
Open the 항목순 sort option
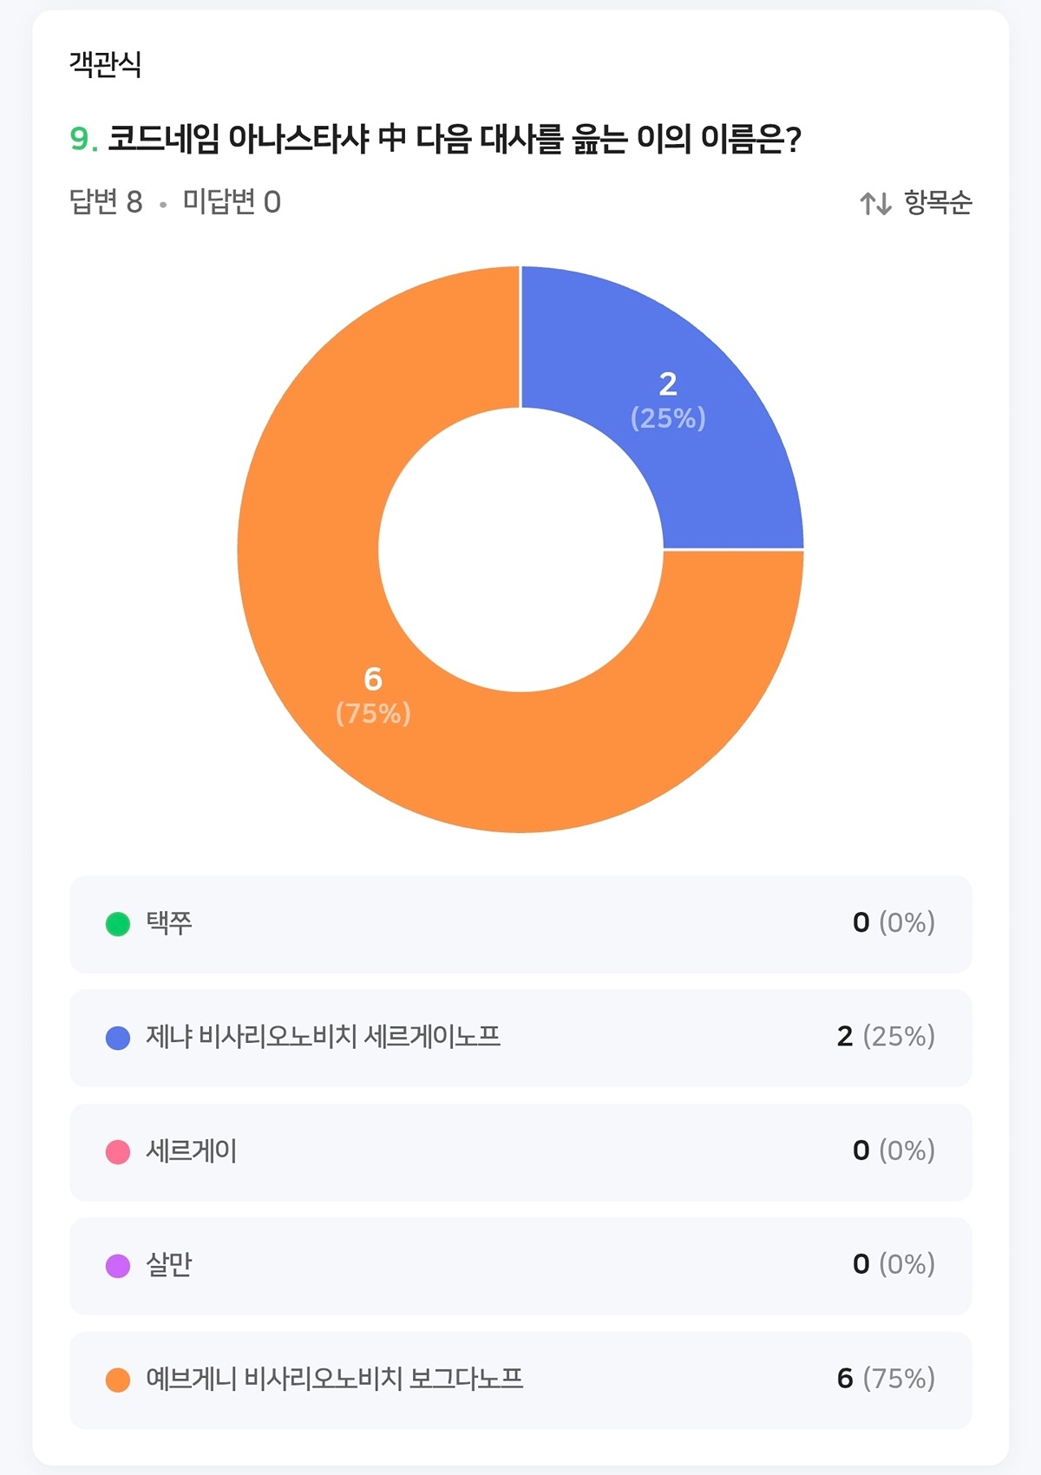point(937,203)
